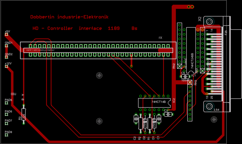Screen dimensions: 242x144
Task: Click the RN3 resistor network
Action: pos(190,101)
